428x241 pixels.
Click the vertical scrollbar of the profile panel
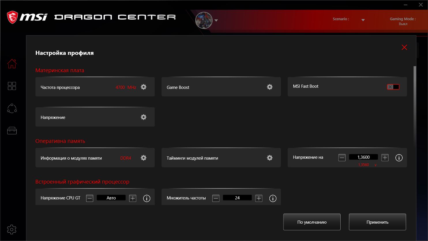tap(415, 107)
